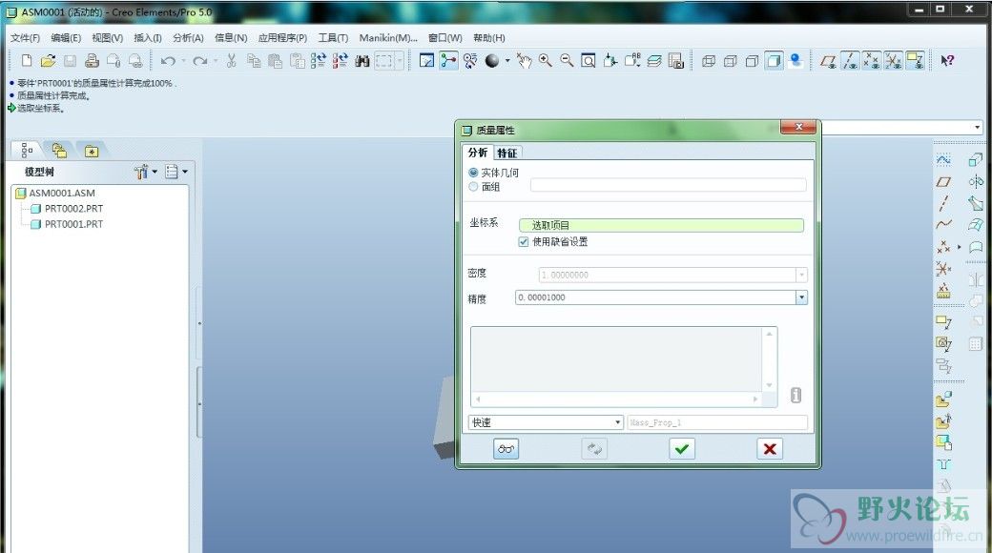Click the eyeglasses preview button
This screenshot has height=553, width=992.
[x=506, y=449]
